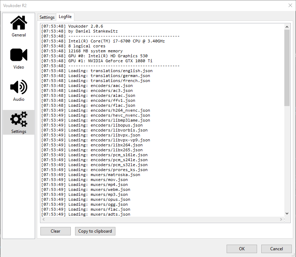Click the horizontal scrollbar left arrow
296x257 pixels.
coord(44,220)
